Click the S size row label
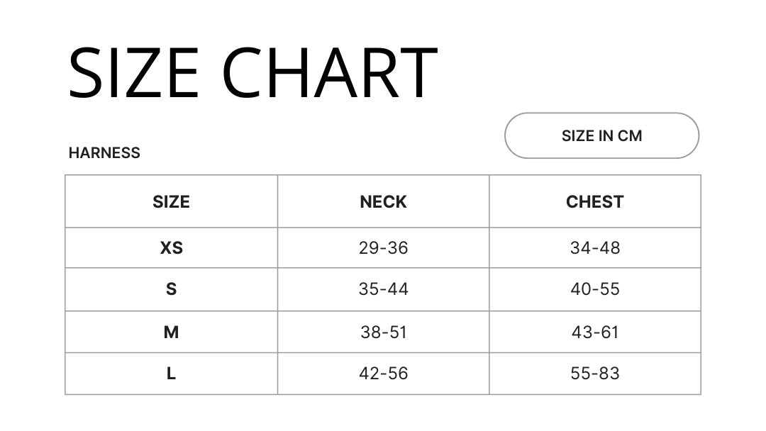Image resolution: width=766 pixels, height=431 pixels. click(x=171, y=289)
